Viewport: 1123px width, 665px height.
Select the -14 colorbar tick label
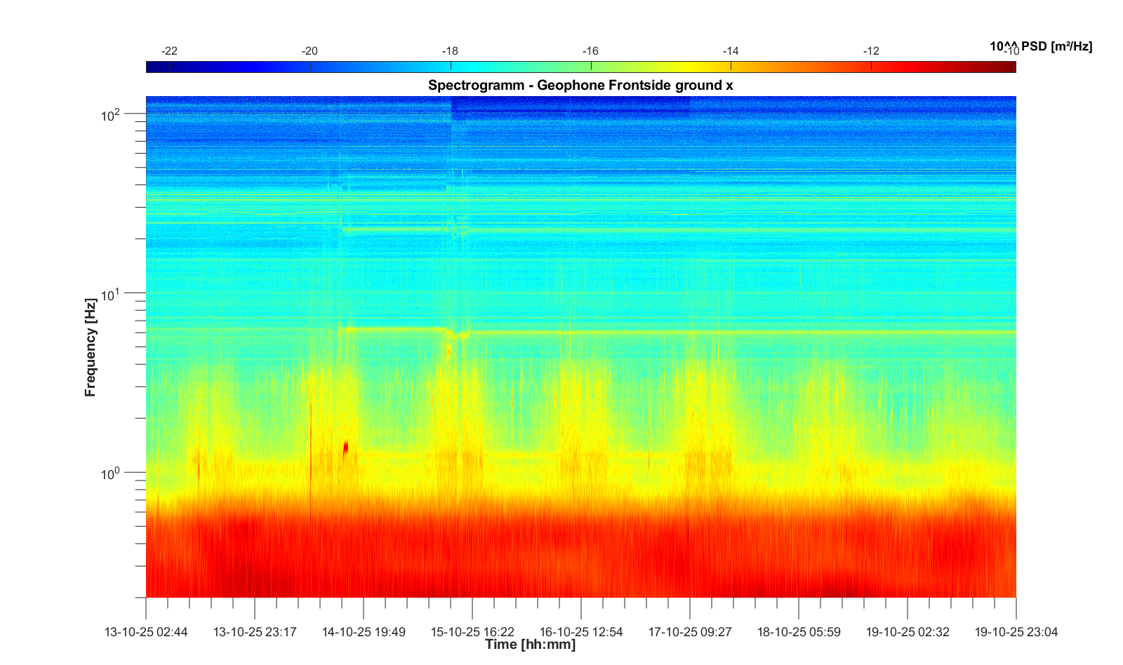point(731,51)
